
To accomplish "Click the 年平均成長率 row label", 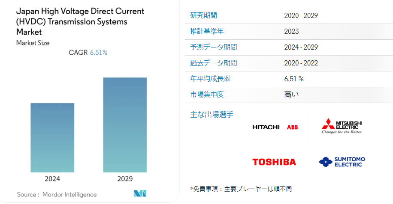I will pyautogui.click(x=210, y=79).
